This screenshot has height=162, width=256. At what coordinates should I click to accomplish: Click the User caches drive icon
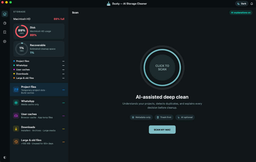(16, 116)
